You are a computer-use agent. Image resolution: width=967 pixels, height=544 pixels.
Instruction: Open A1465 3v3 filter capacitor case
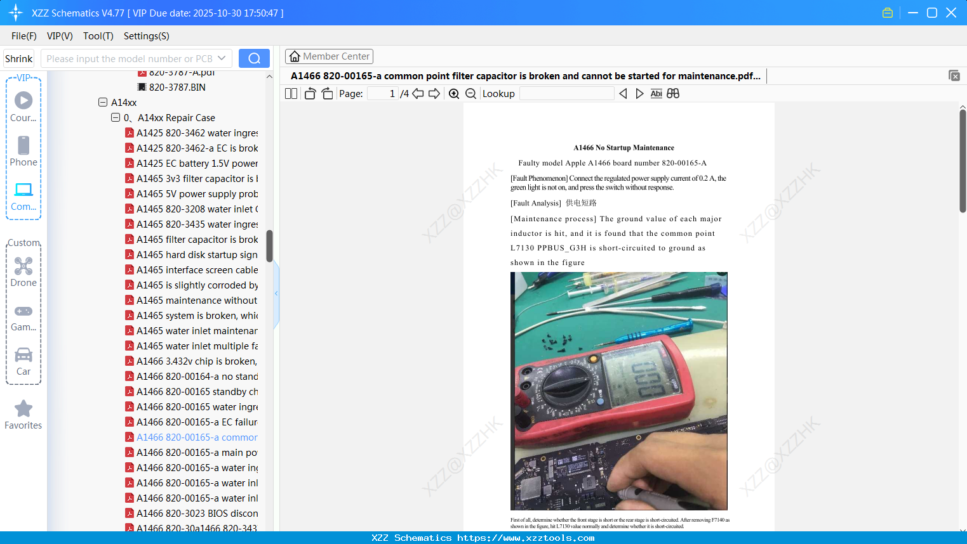[197, 178]
